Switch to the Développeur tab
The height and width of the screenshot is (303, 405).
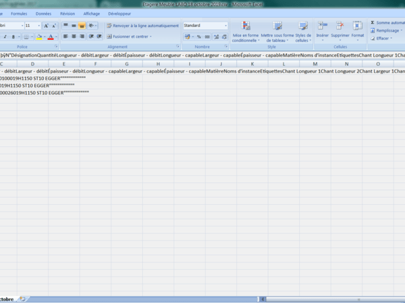click(119, 13)
